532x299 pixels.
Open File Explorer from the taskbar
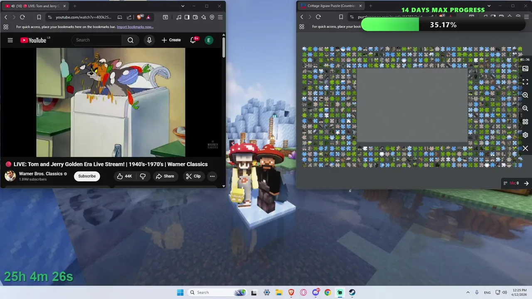[x=279, y=292]
